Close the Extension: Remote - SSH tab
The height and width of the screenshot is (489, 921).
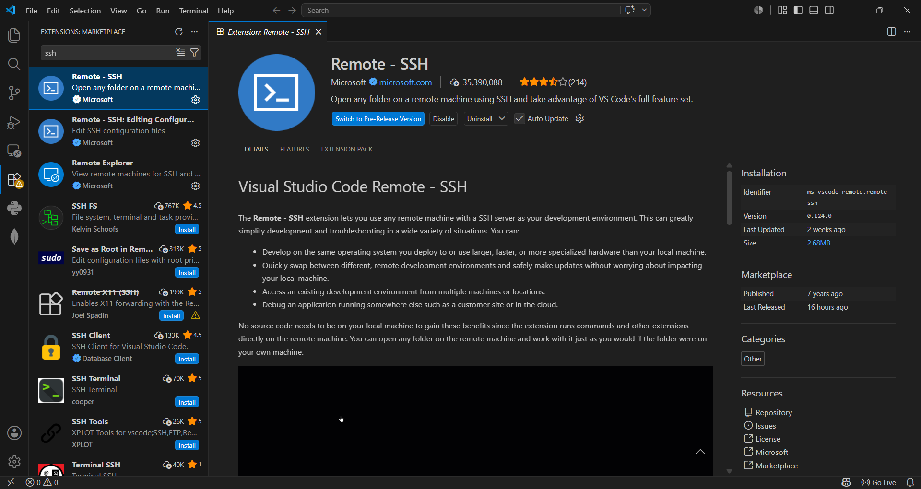click(x=319, y=32)
